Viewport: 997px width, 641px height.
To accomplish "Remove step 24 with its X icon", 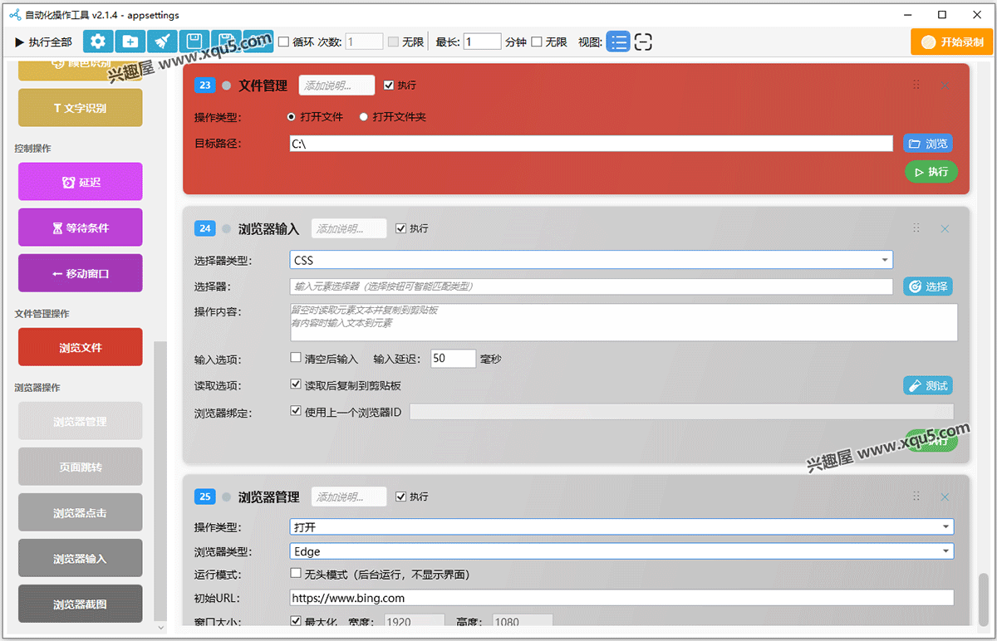I will point(945,228).
